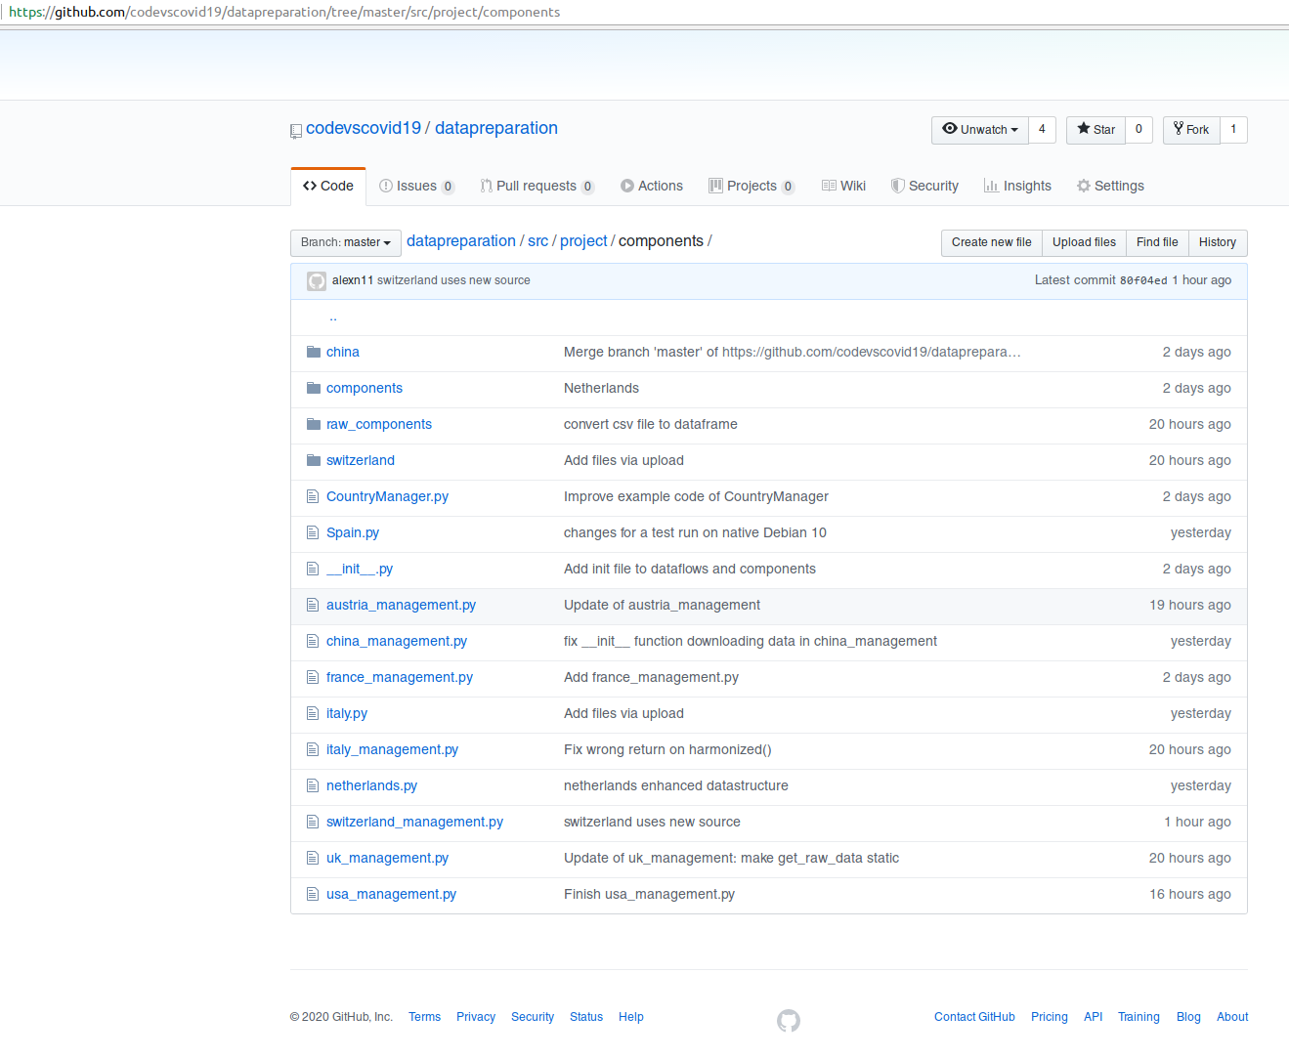Open footer API link
This screenshot has width=1289, height=1058.
coord(1093,1017)
